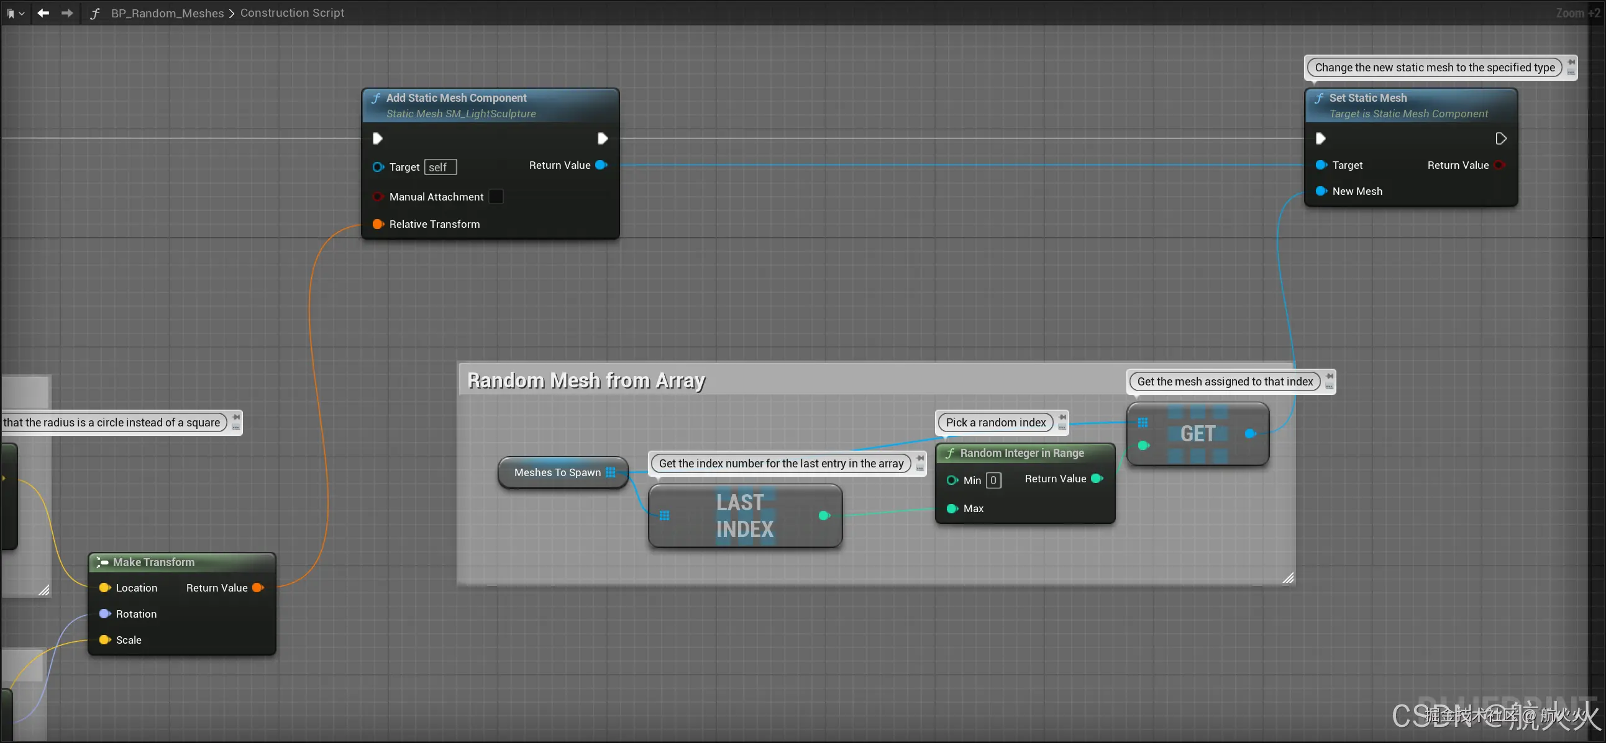Screen dimensions: 1606x743
Task: Click the Relative Transform orange input pin
Action: tap(378, 224)
